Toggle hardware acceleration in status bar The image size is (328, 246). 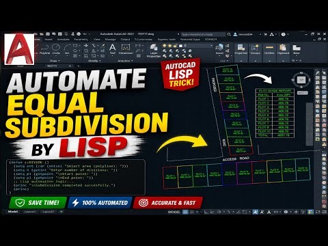[x=310, y=212]
